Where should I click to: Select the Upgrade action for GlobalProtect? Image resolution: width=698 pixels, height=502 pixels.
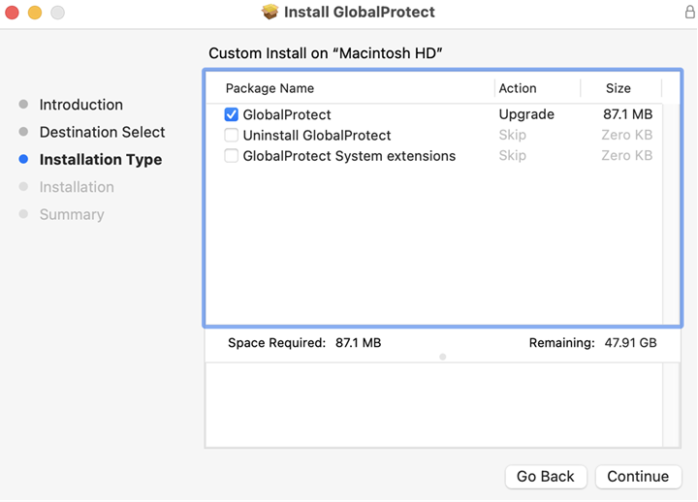[x=526, y=114]
